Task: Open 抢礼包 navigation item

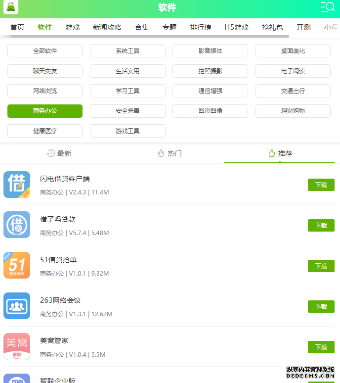Action: pyautogui.click(x=272, y=27)
